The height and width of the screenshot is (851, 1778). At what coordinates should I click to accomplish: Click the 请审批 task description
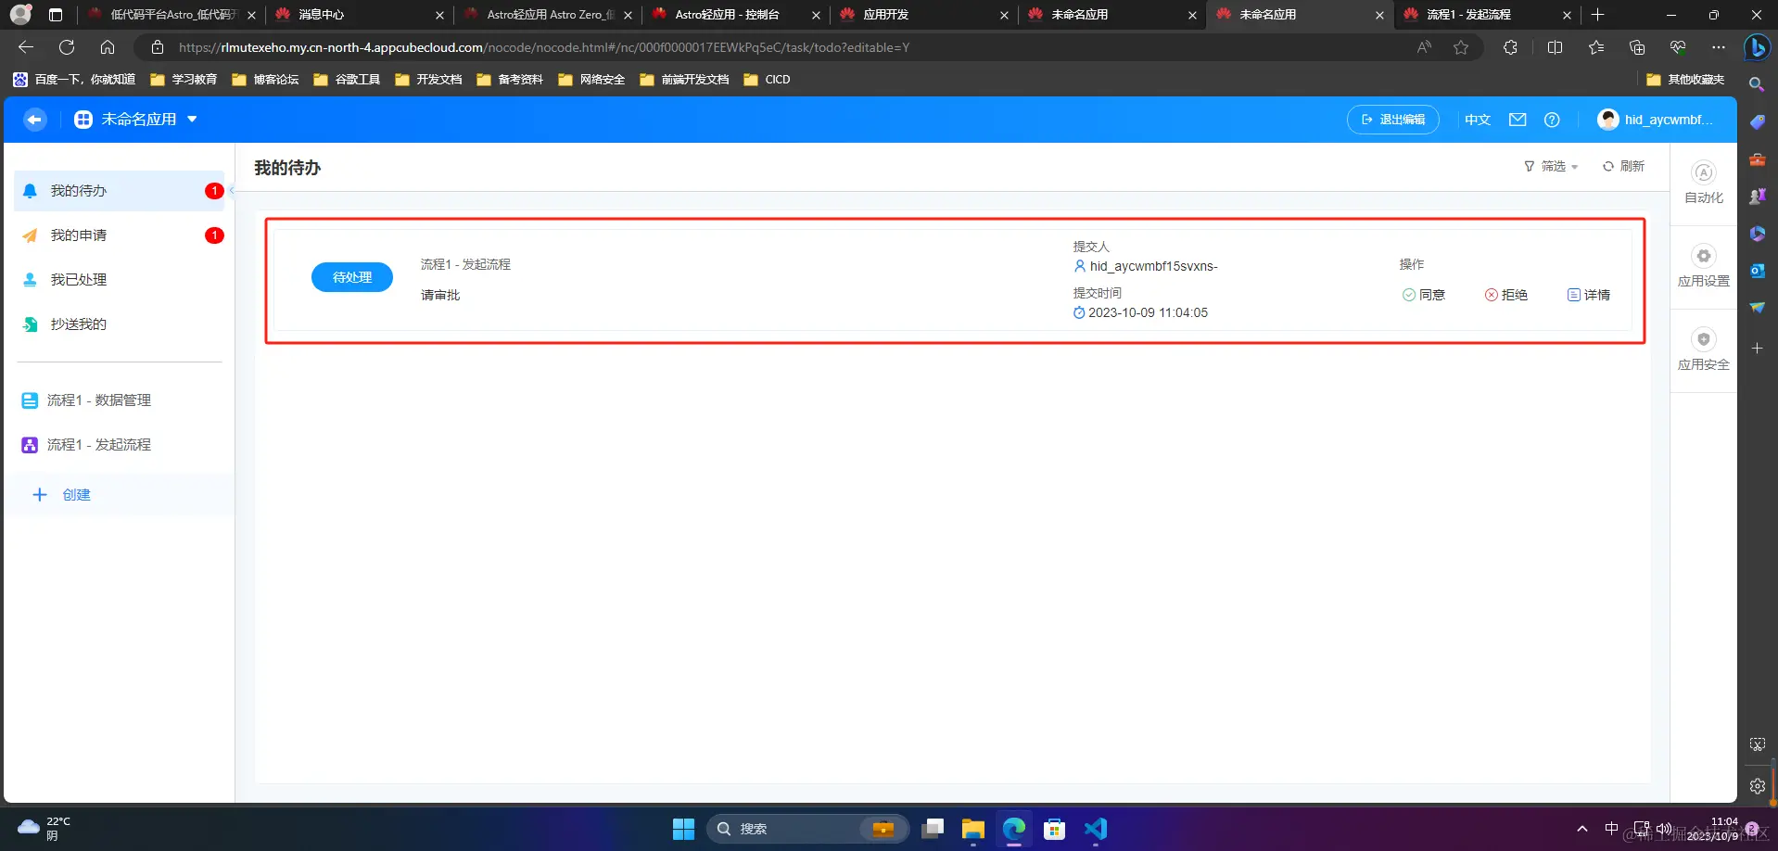(x=440, y=295)
